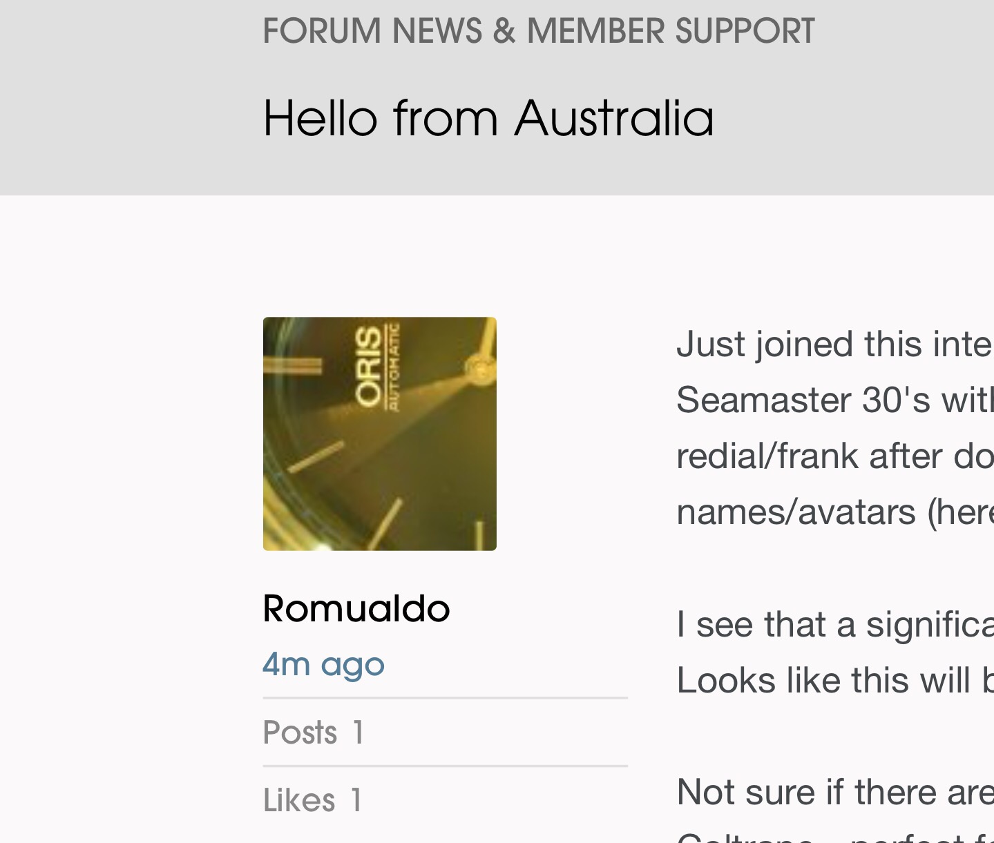Click the Posts count number 1
This screenshot has height=843, width=994.
358,733
